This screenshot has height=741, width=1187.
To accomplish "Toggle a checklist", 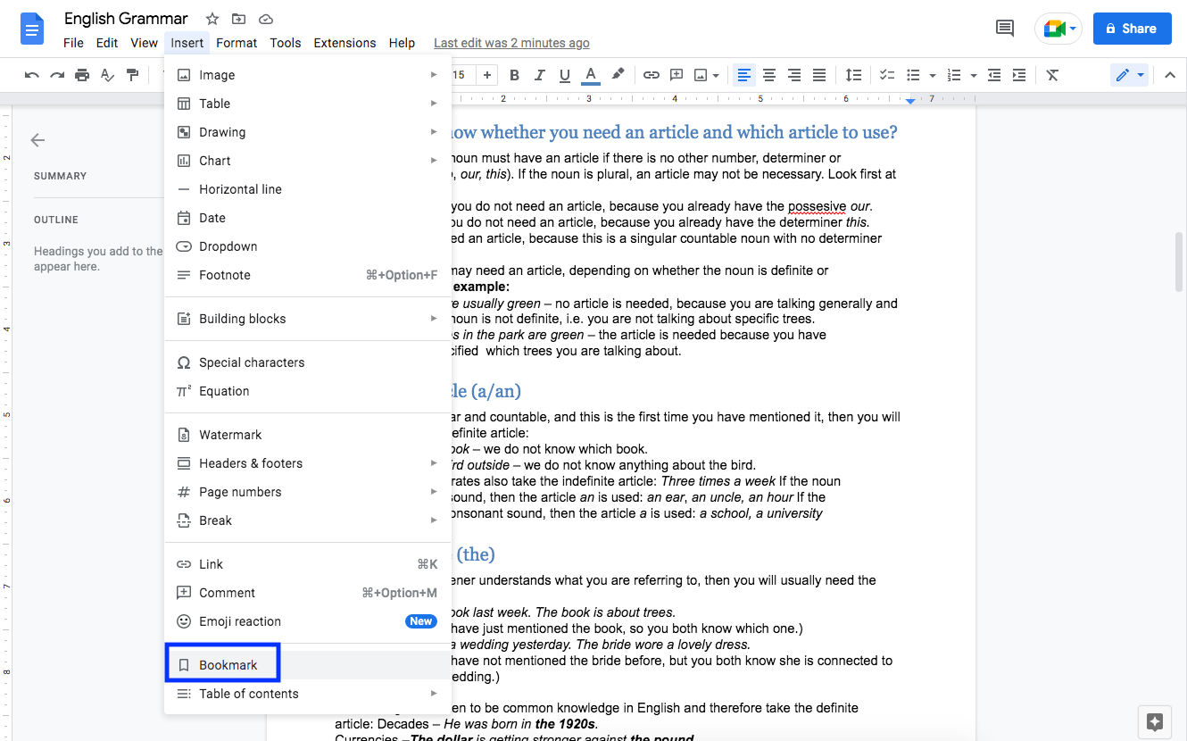I will pyautogui.click(x=887, y=74).
